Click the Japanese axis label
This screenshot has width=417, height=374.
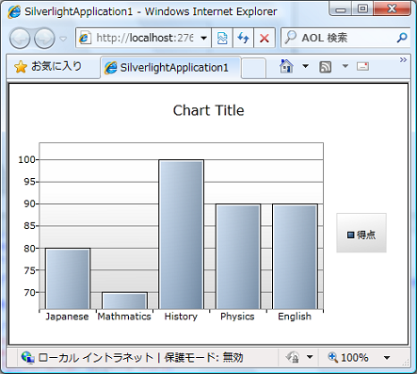coord(67,317)
